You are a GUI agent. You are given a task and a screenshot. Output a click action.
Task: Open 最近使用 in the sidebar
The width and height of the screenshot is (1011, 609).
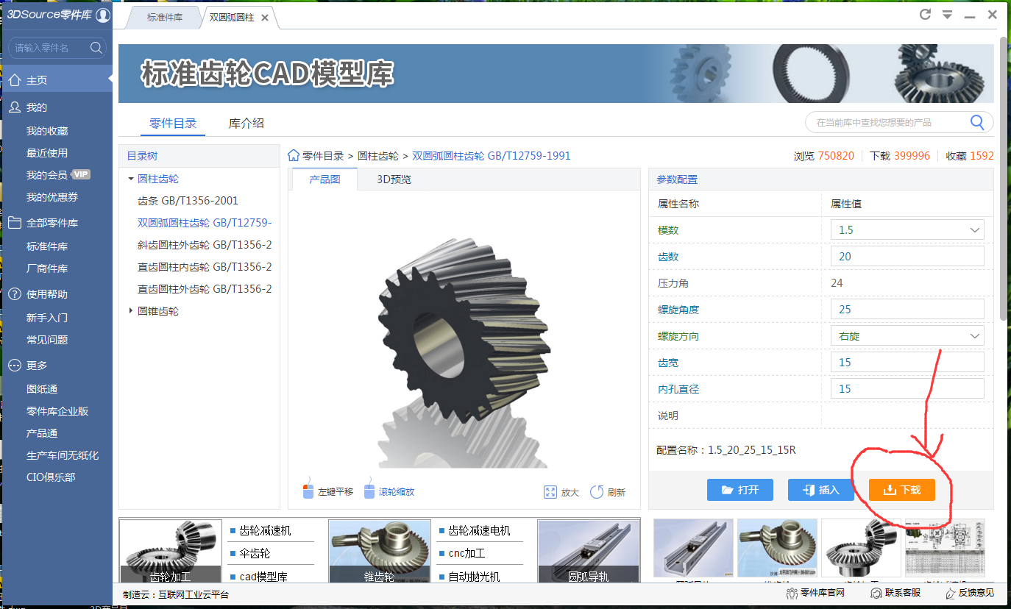click(x=47, y=153)
